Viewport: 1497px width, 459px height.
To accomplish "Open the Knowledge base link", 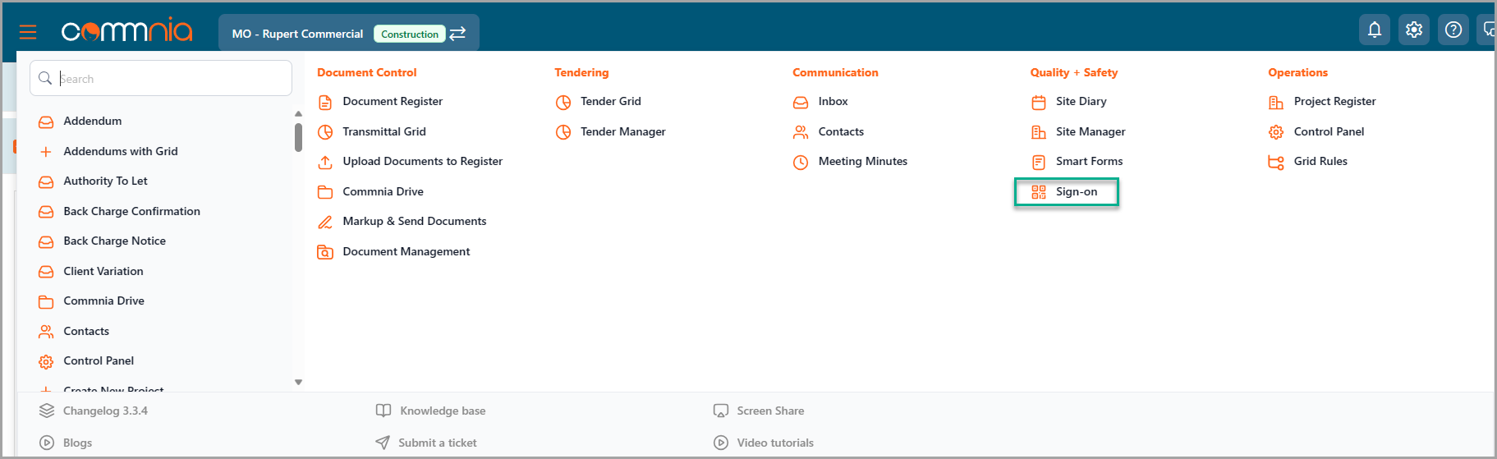I will pyautogui.click(x=442, y=411).
